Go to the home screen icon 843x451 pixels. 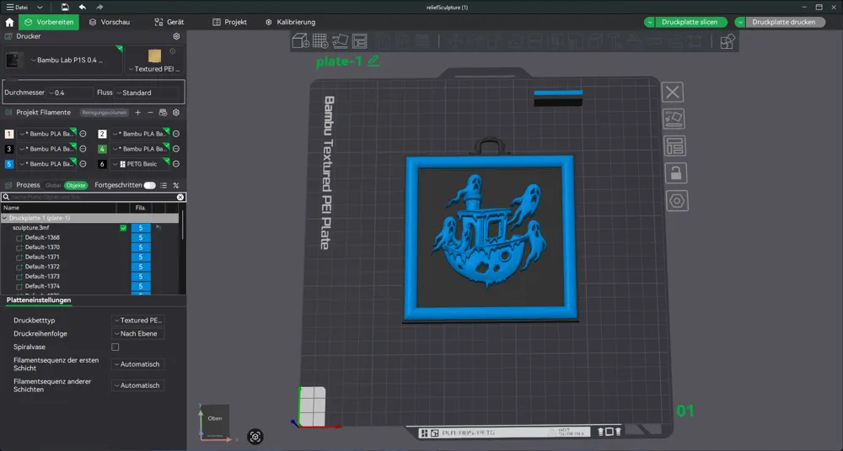[x=9, y=22]
